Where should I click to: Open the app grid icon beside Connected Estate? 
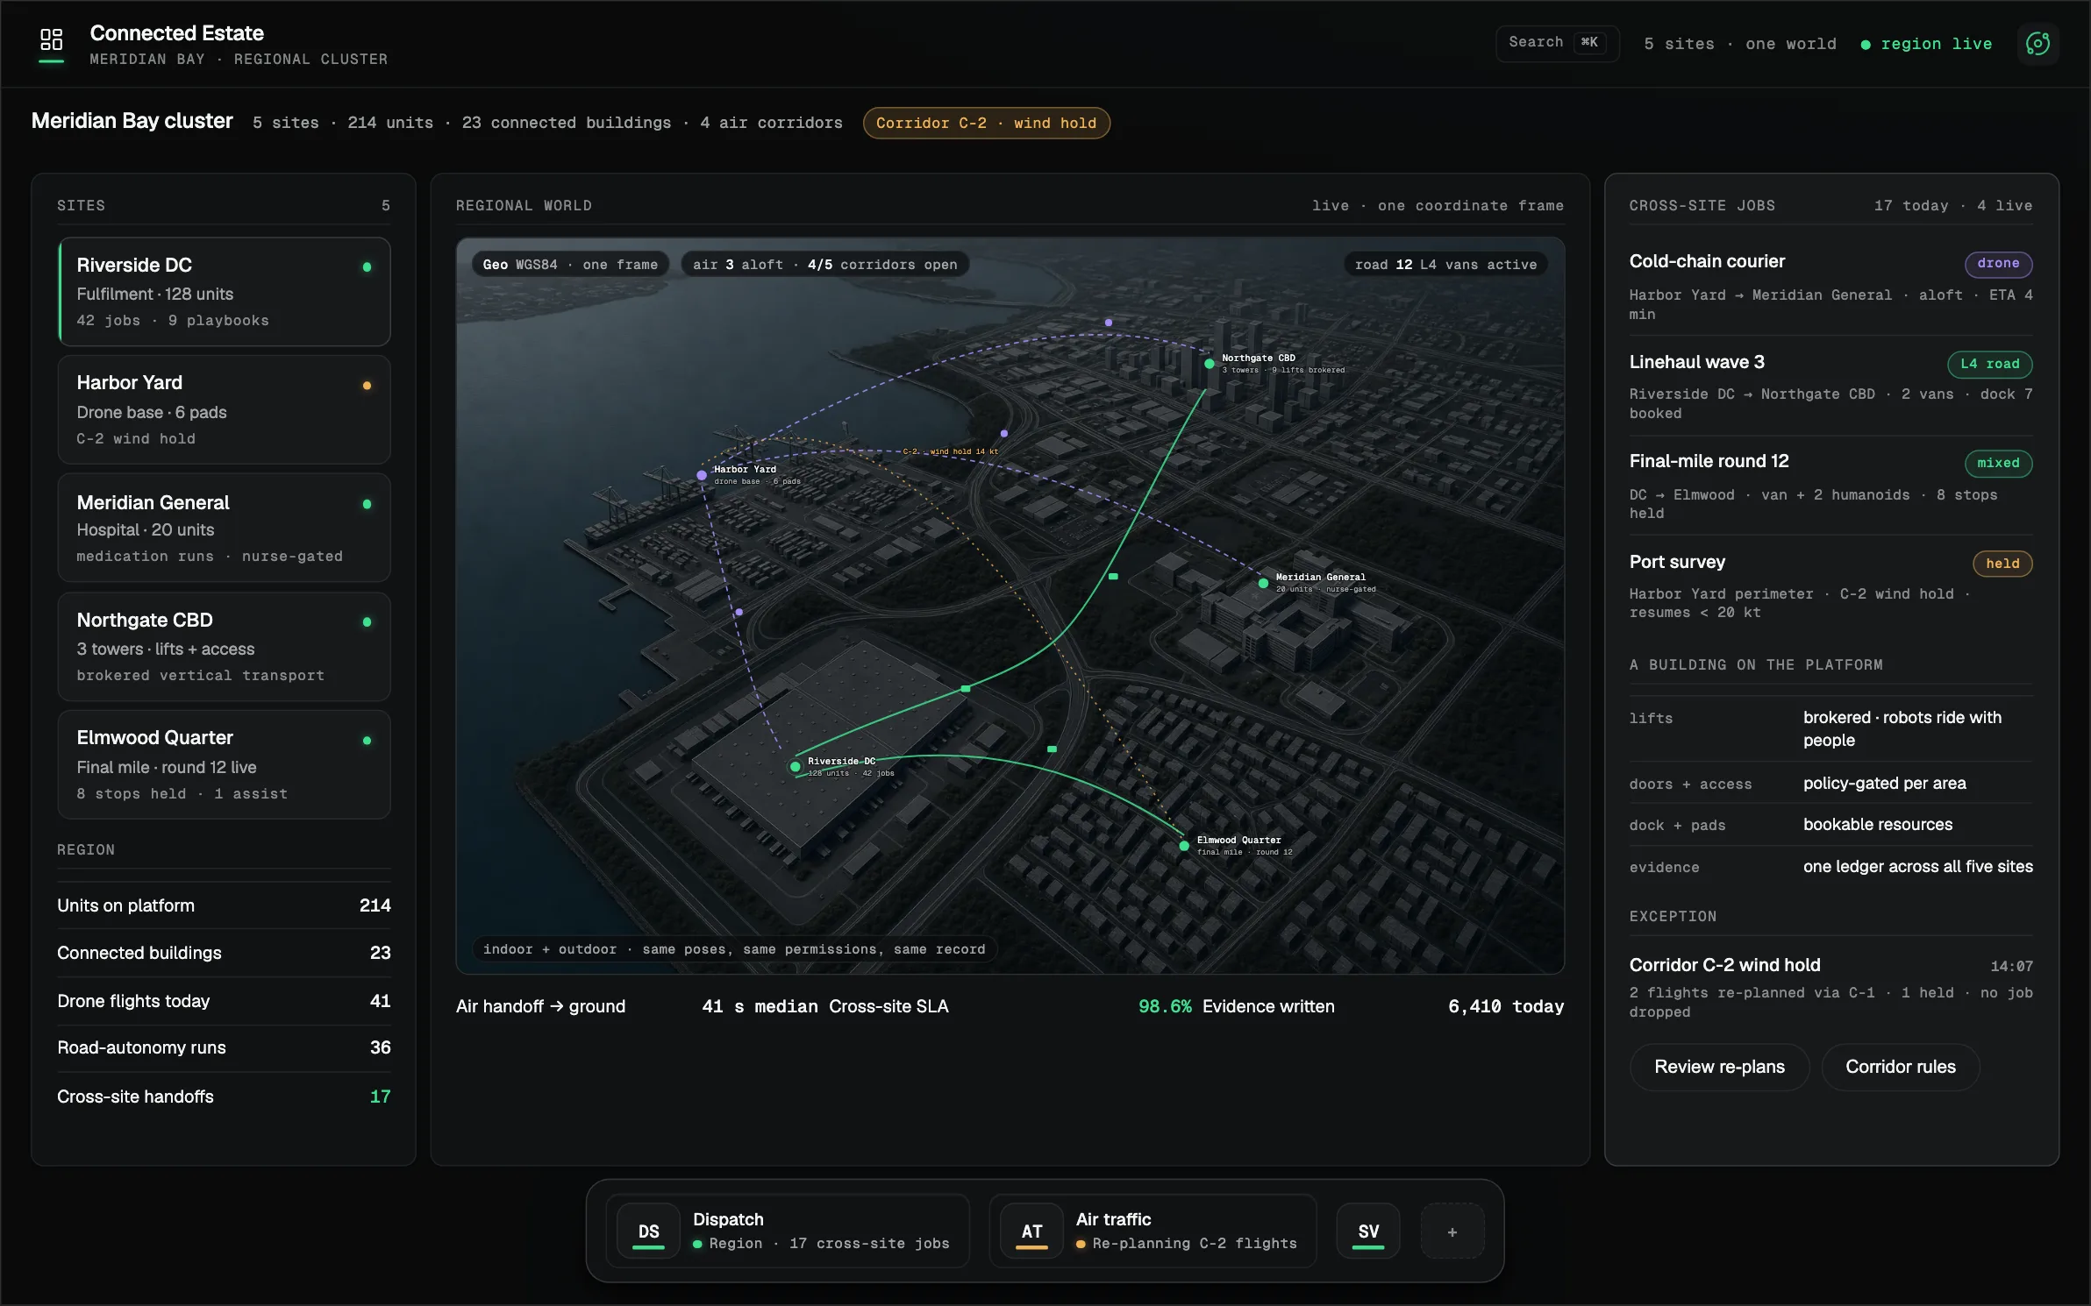(52, 39)
